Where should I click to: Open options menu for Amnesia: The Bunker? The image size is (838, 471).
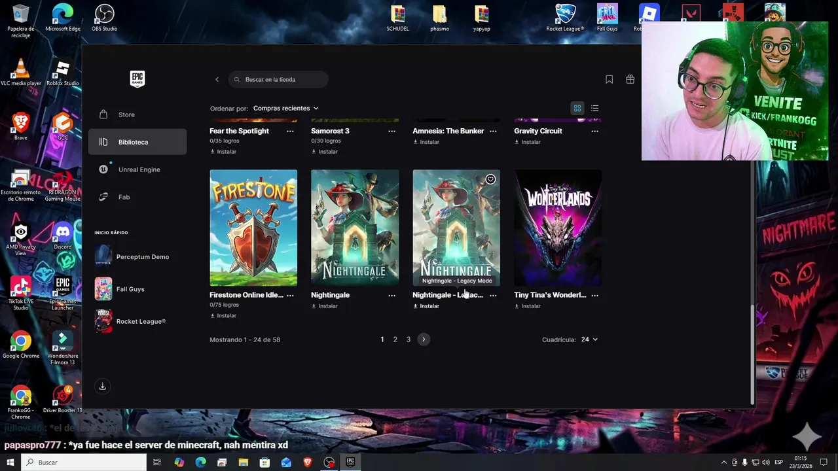493,131
